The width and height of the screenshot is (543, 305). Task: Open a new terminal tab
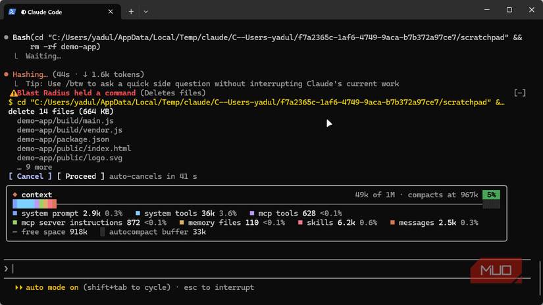(131, 12)
